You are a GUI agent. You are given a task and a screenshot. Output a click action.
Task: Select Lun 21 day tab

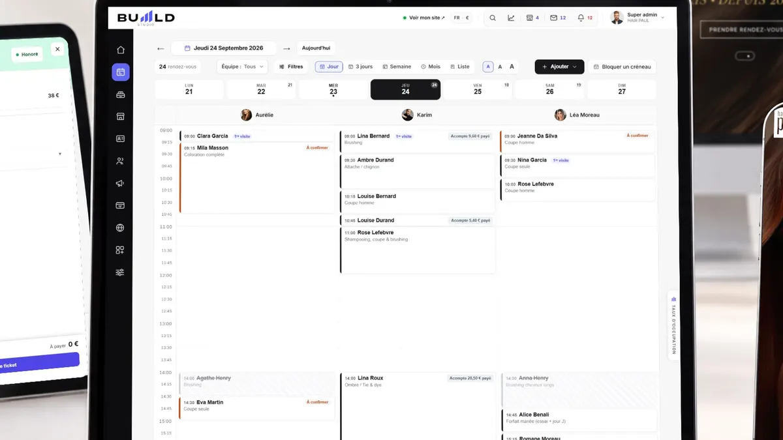coord(189,89)
